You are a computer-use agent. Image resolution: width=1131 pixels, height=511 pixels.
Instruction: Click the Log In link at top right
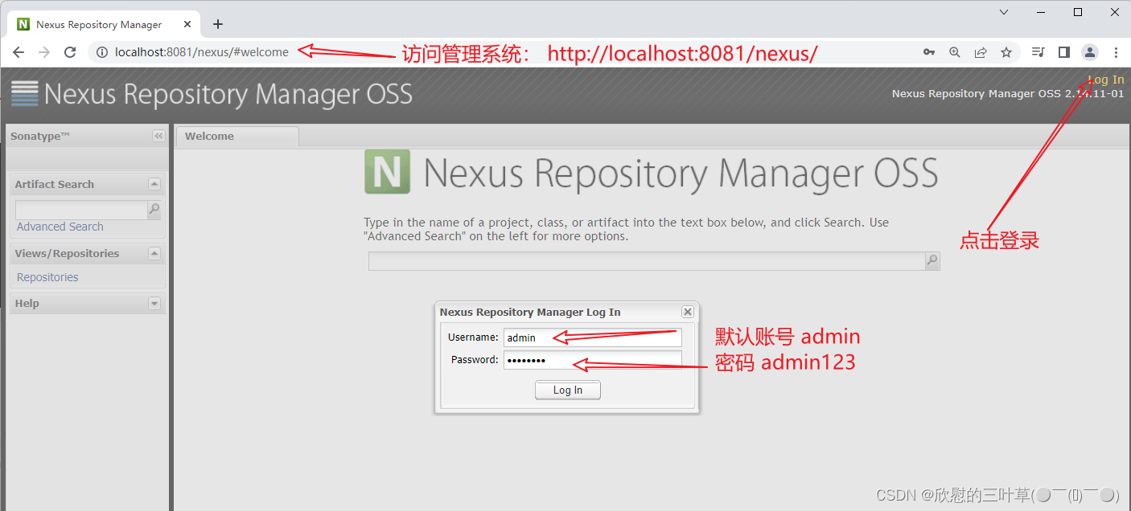click(x=1106, y=80)
